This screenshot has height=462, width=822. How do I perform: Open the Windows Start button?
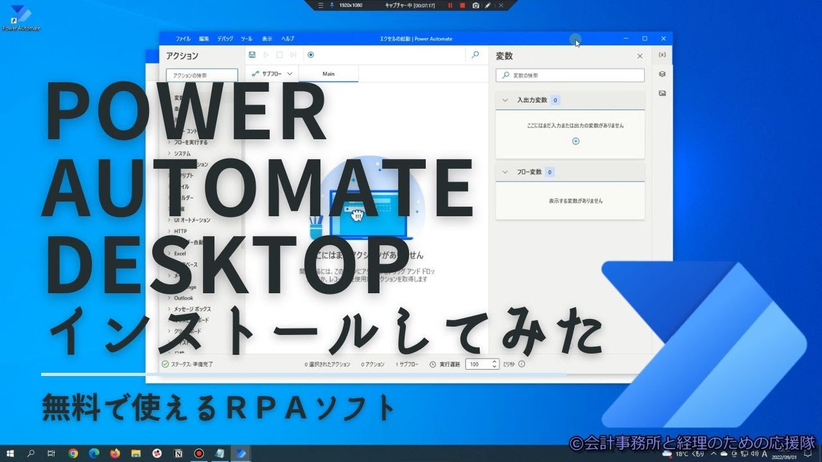pos(10,453)
